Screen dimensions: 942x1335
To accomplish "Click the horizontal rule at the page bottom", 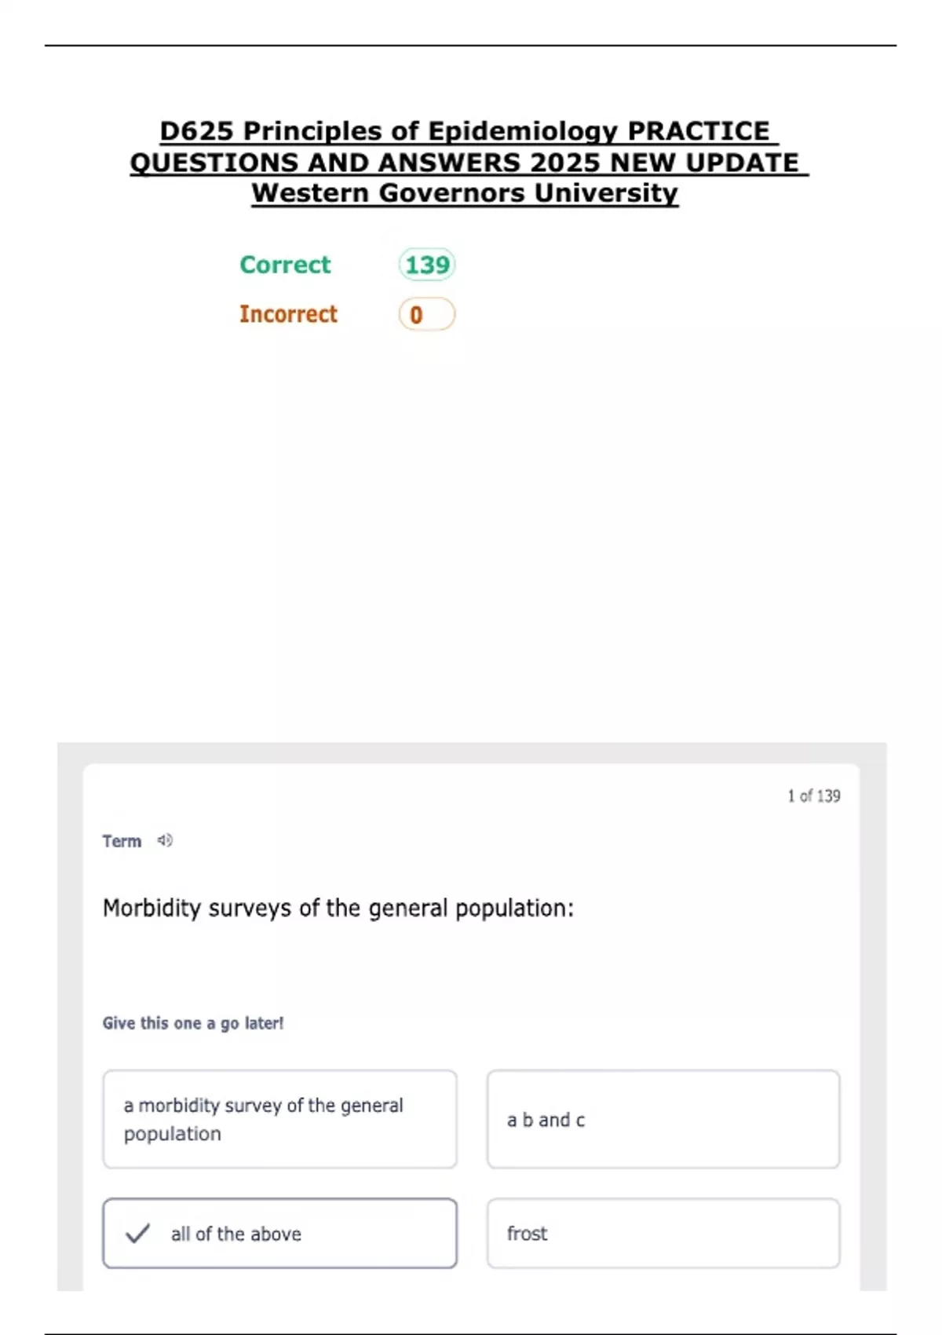I will 471,1333.
